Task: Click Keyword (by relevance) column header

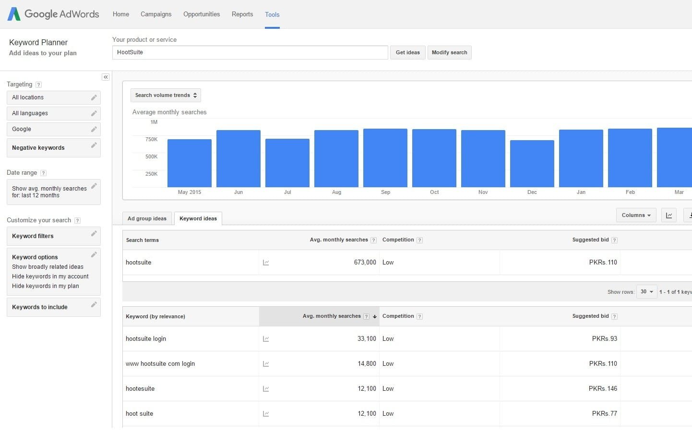Action: tap(155, 316)
